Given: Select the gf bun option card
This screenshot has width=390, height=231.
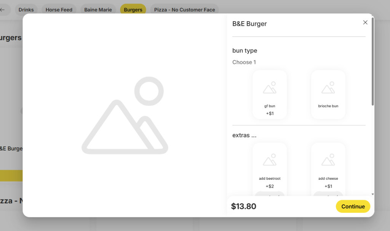Looking at the screenshot, I should 270,94.
